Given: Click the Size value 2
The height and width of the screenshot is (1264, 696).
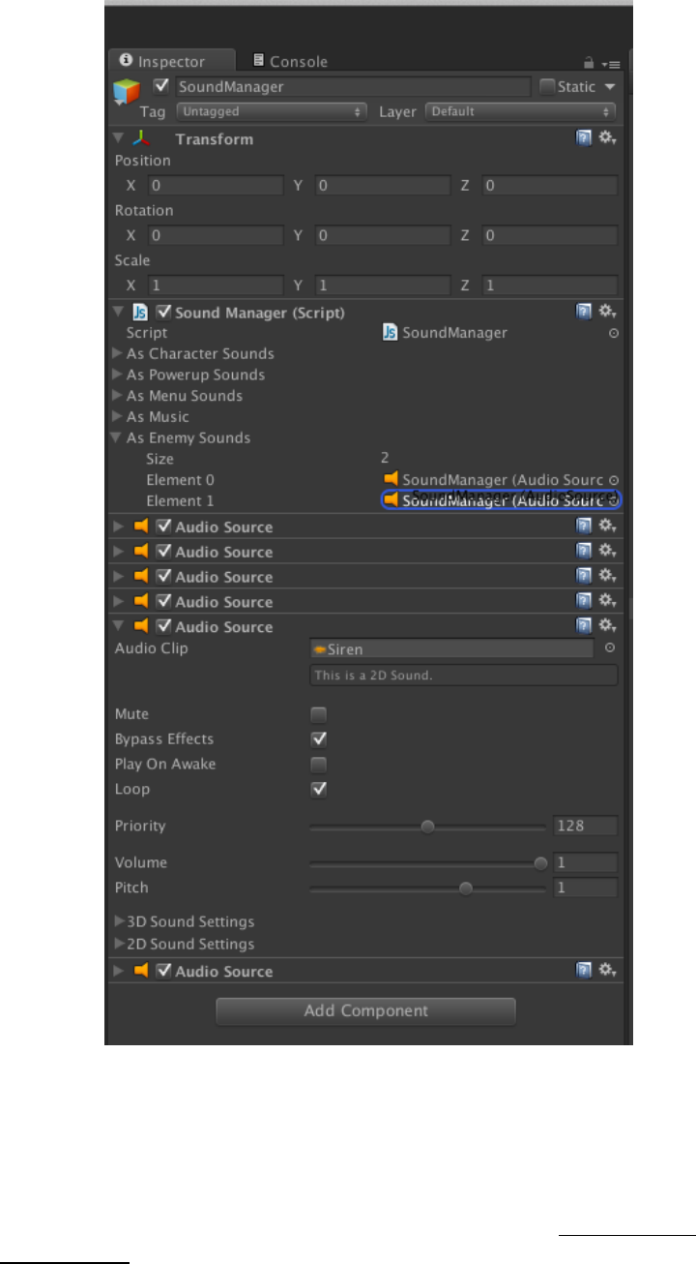Looking at the screenshot, I should tap(385, 459).
